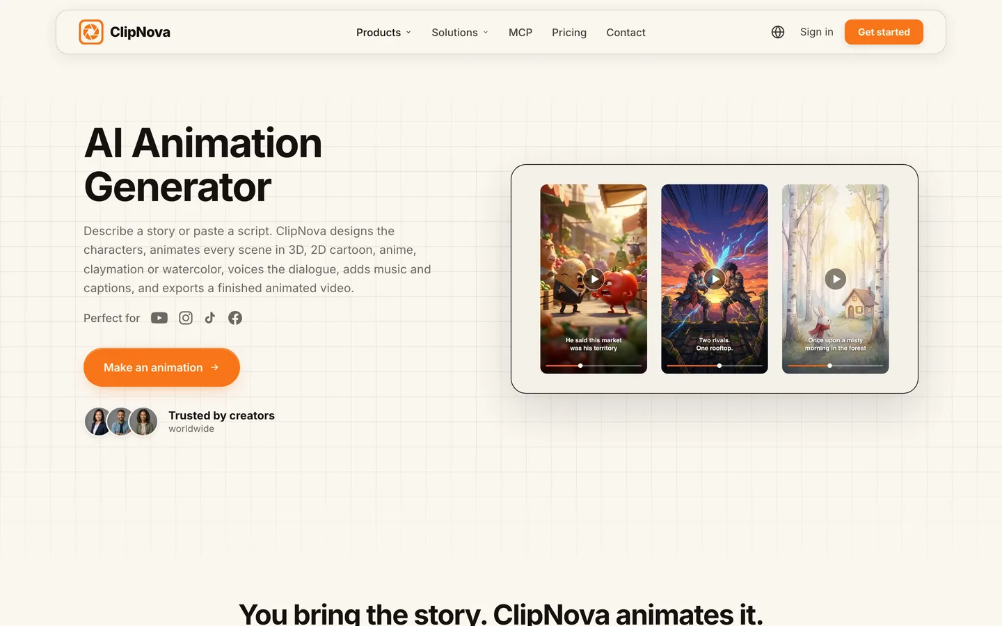Click the Instagram icon next to Perfect for
This screenshot has width=1002, height=626.
pos(186,318)
